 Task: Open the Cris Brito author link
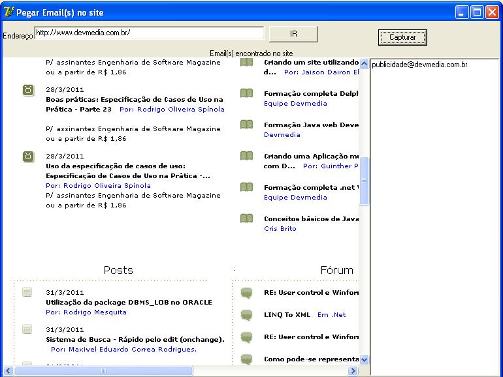click(280, 229)
